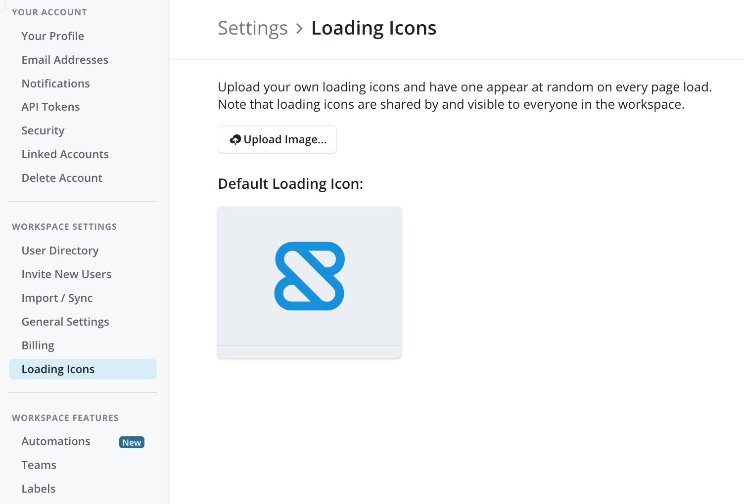This screenshot has width=744, height=504.
Task: Open Automations feature page
Action: pos(56,441)
